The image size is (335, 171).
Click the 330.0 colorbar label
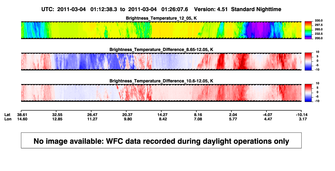tap(319, 21)
